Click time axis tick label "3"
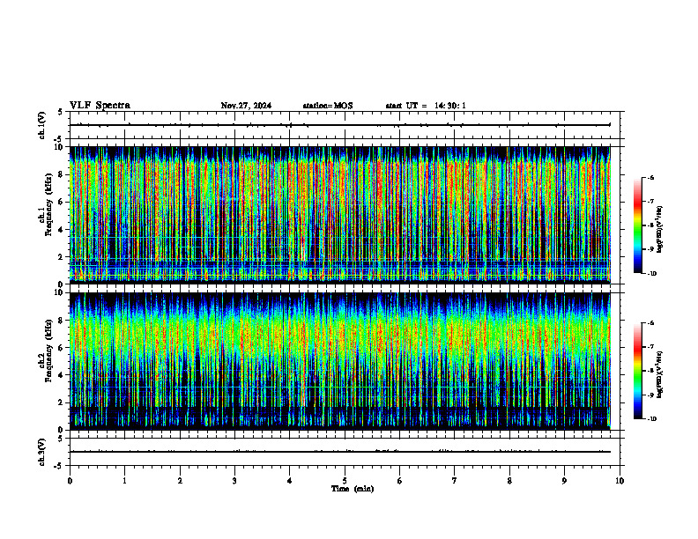 234,481
